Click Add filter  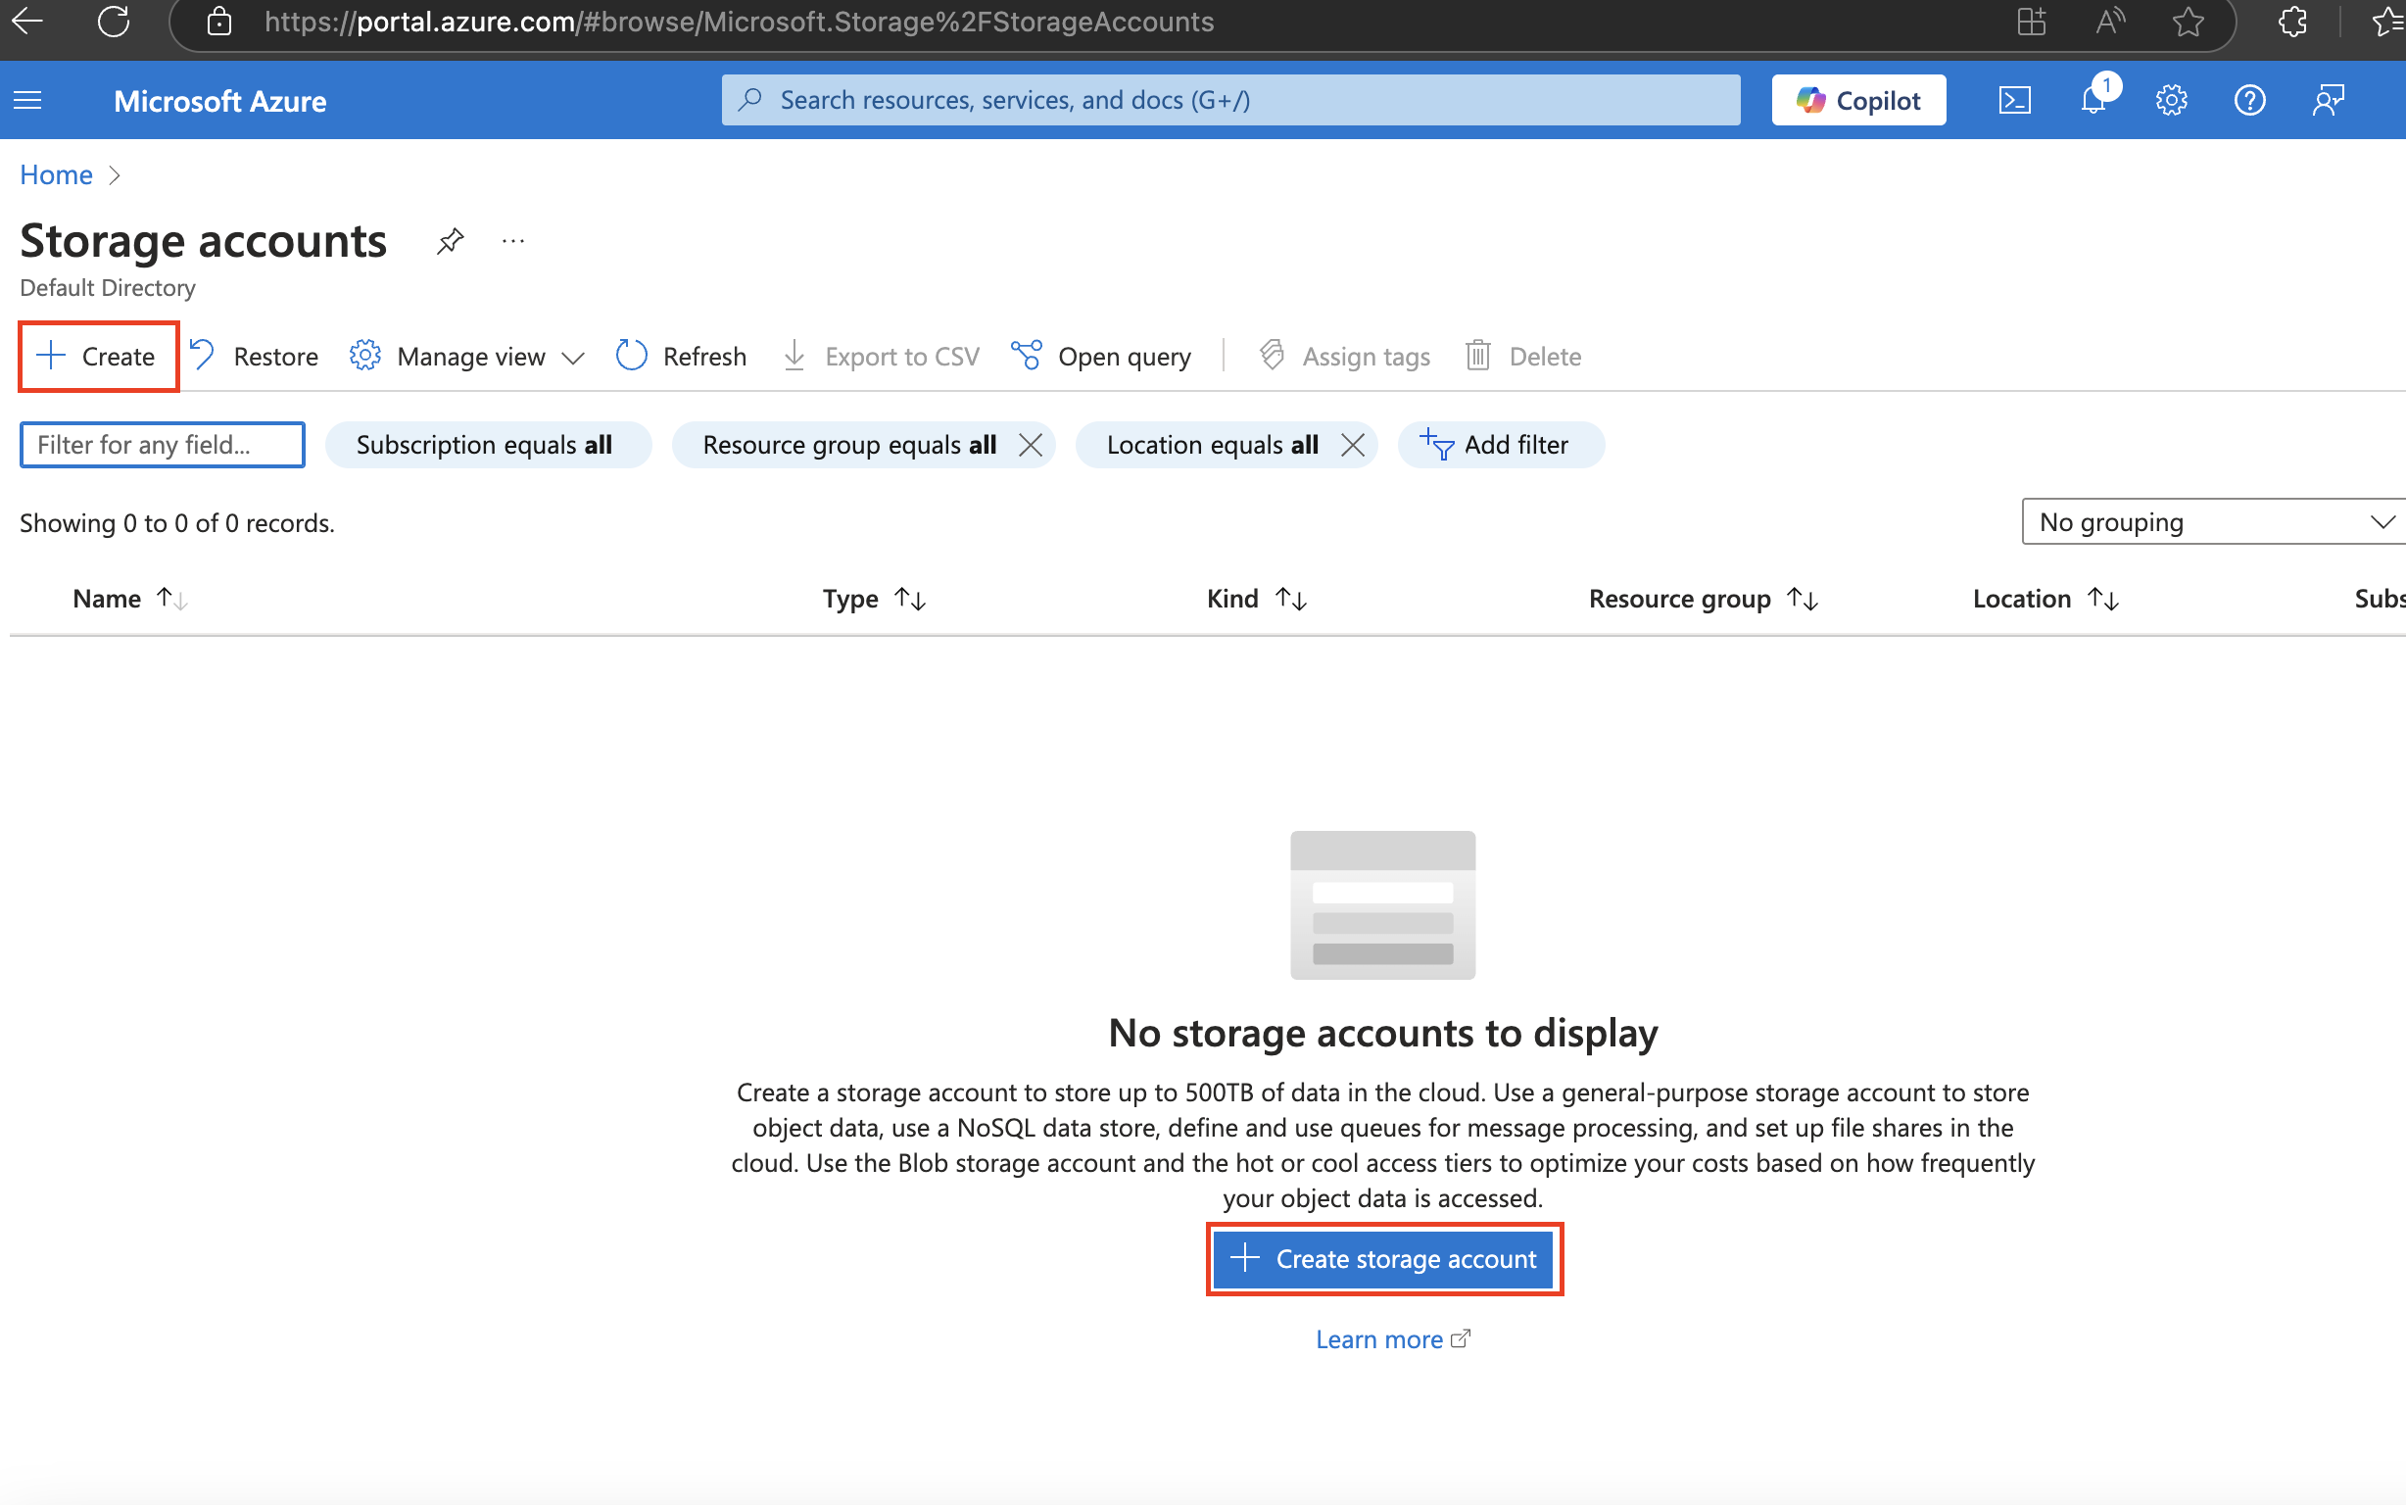pos(1501,444)
